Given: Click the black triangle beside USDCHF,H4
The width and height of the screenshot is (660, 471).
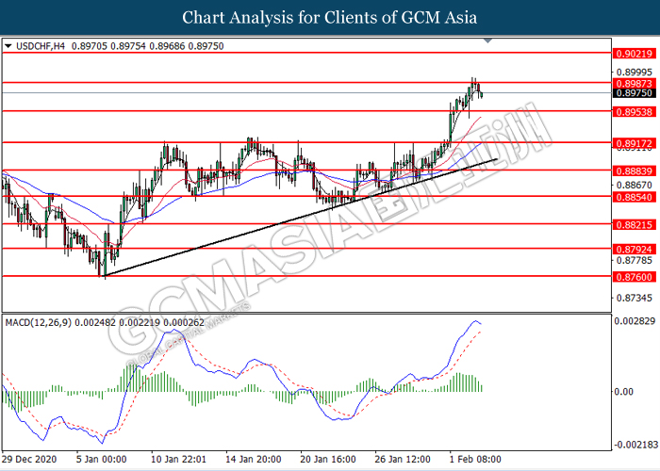Looking at the screenshot, I should [x=8, y=44].
